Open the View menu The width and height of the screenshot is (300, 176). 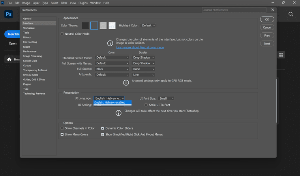(73, 3)
